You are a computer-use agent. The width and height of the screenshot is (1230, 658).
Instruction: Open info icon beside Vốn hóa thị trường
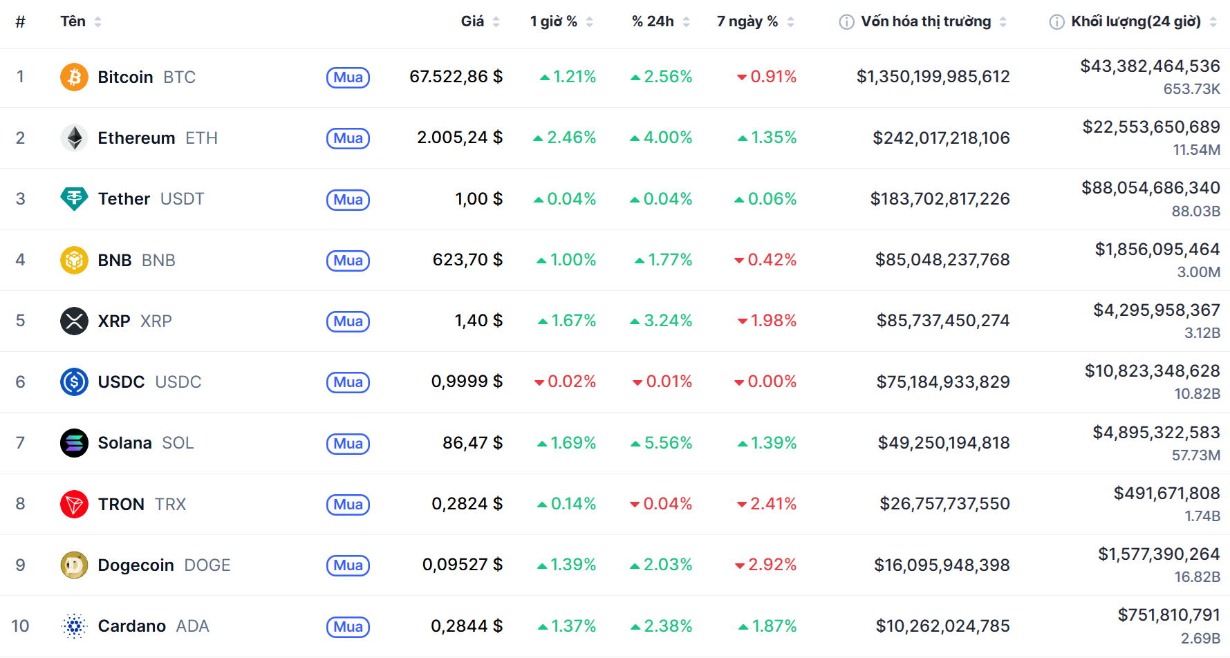point(846,22)
